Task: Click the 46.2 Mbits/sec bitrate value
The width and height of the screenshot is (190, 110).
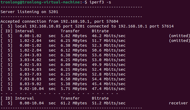Action: click(x=109, y=36)
